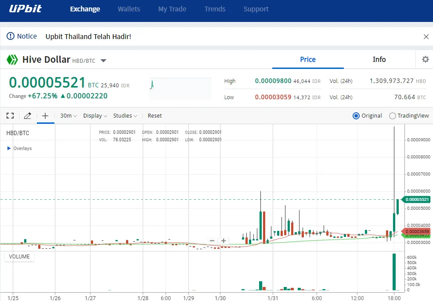This screenshot has height=301, width=433.
Task: Open the Notice link
Action: pos(27,36)
